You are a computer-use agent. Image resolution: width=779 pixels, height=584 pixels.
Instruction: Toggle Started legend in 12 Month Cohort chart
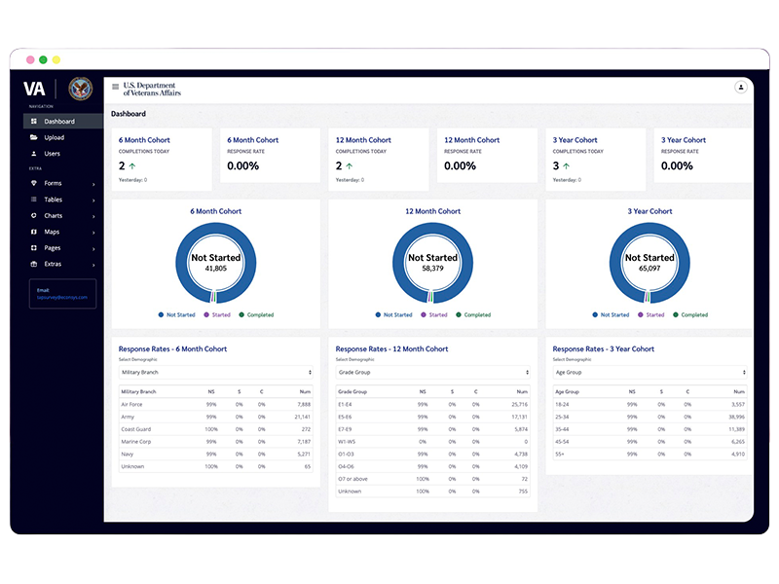point(433,315)
